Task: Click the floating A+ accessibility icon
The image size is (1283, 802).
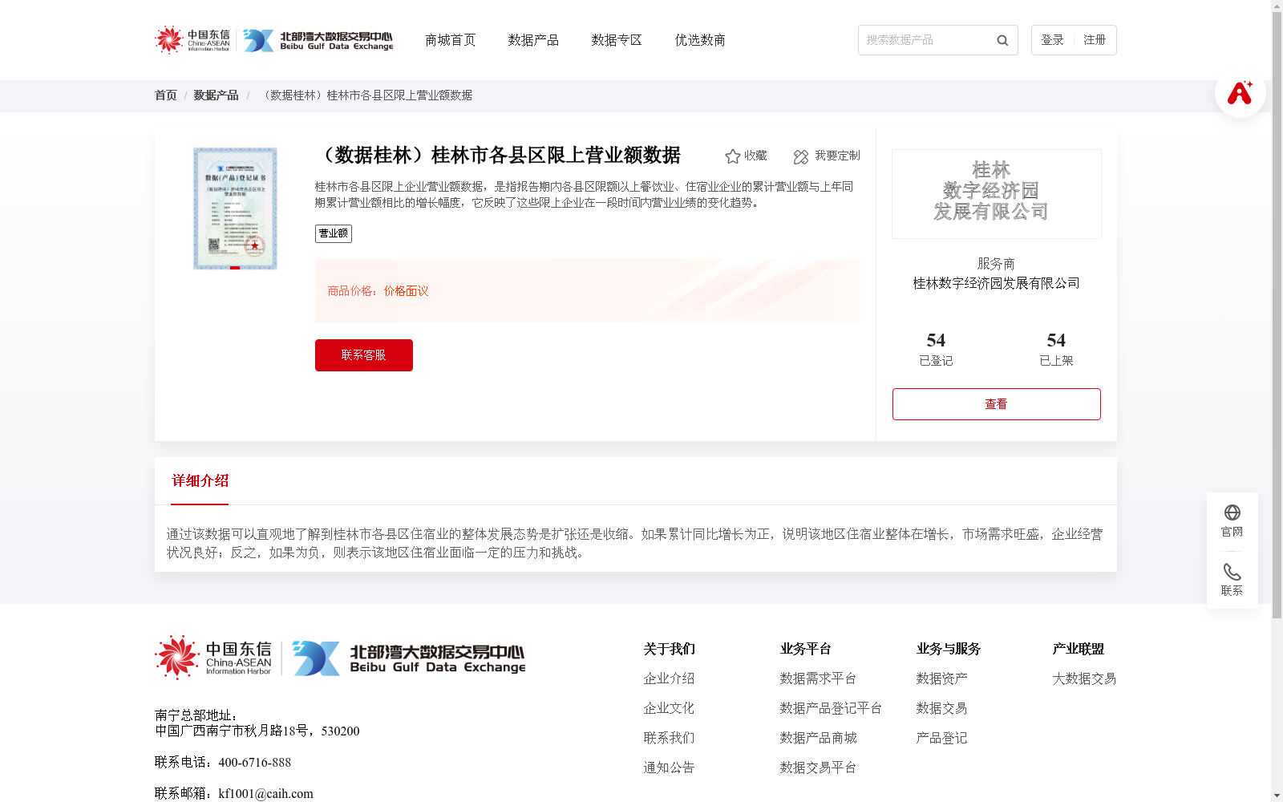Action: (1240, 93)
